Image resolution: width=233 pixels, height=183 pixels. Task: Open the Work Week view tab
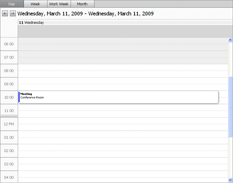59,4
